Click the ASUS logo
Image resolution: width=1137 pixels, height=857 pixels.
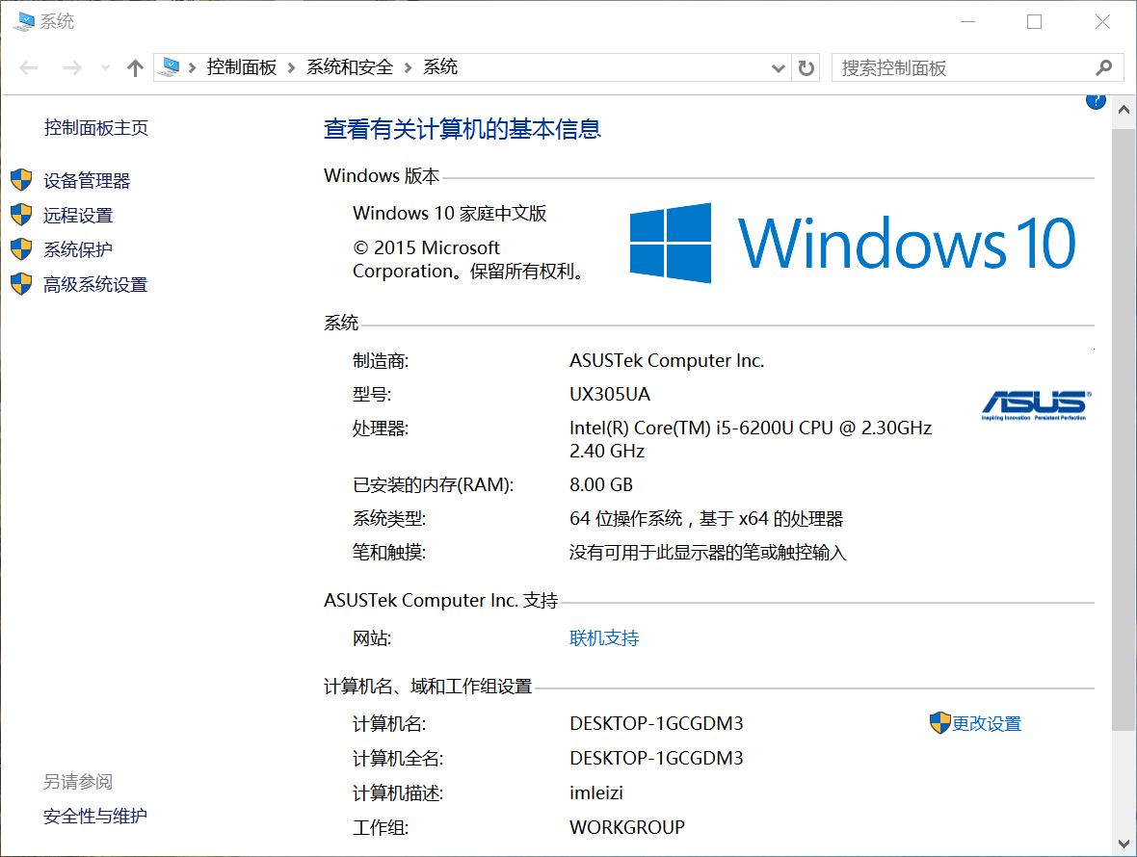click(1036, 405)
